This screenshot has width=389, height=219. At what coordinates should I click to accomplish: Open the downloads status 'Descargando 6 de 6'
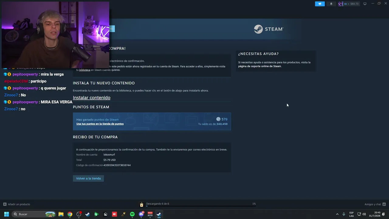pos(157,204)
